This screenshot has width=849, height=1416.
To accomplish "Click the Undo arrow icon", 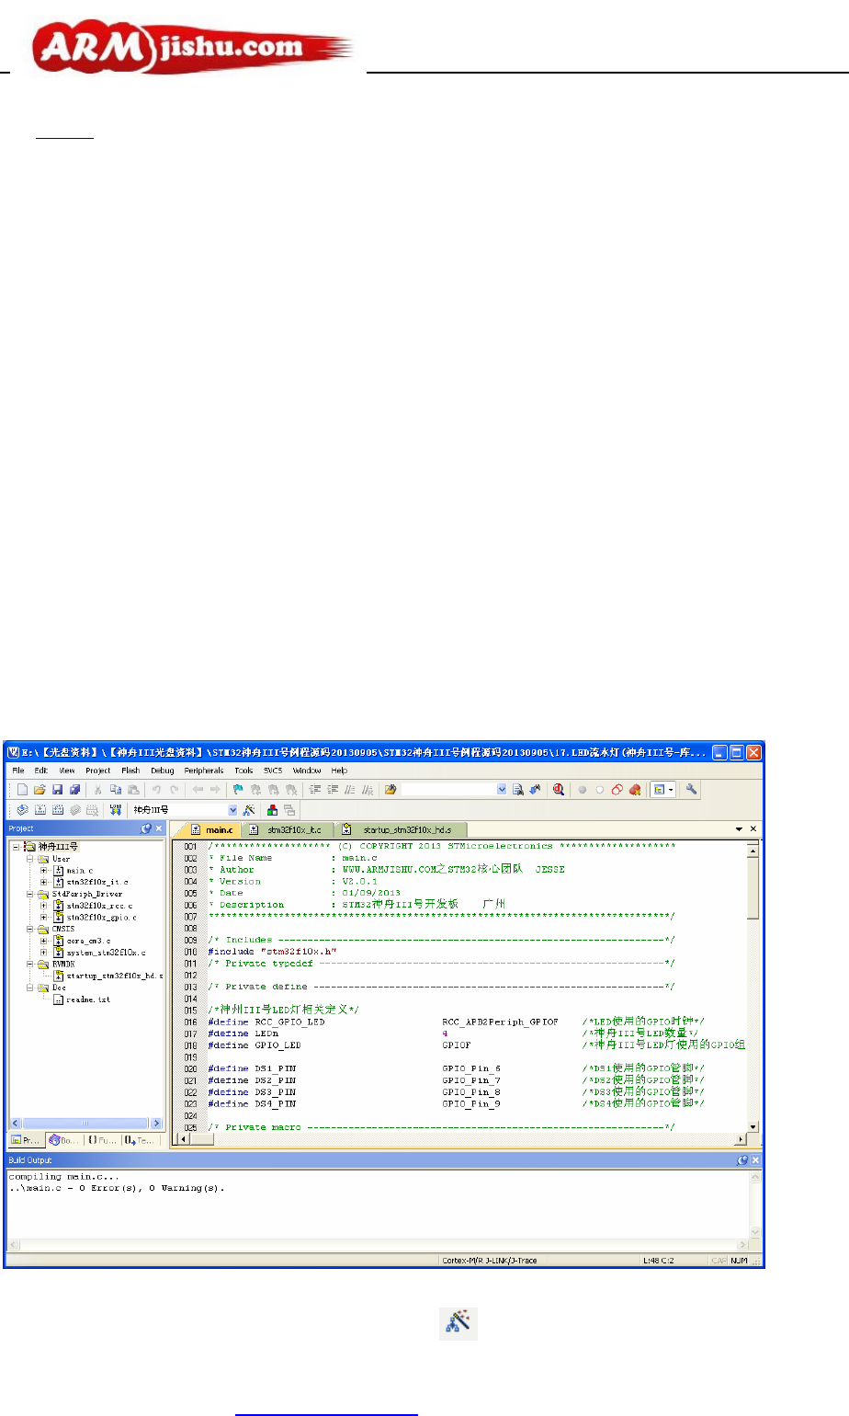I will click(x=156, y=789).
